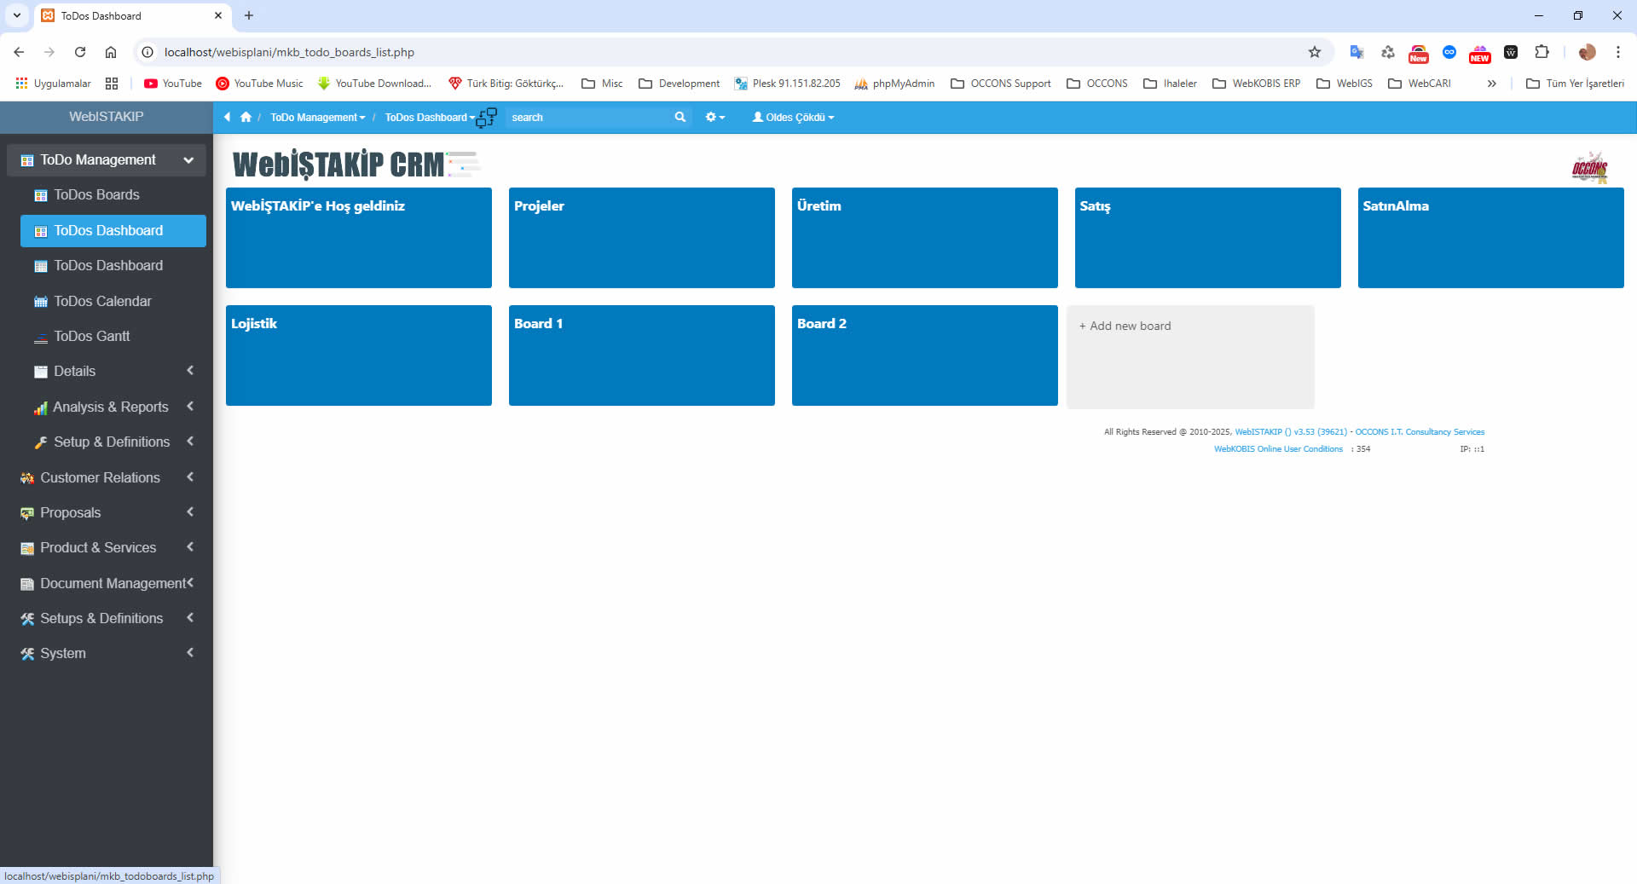Expand Analysis & Reports submenu
1637x884 pixels.
113,407
